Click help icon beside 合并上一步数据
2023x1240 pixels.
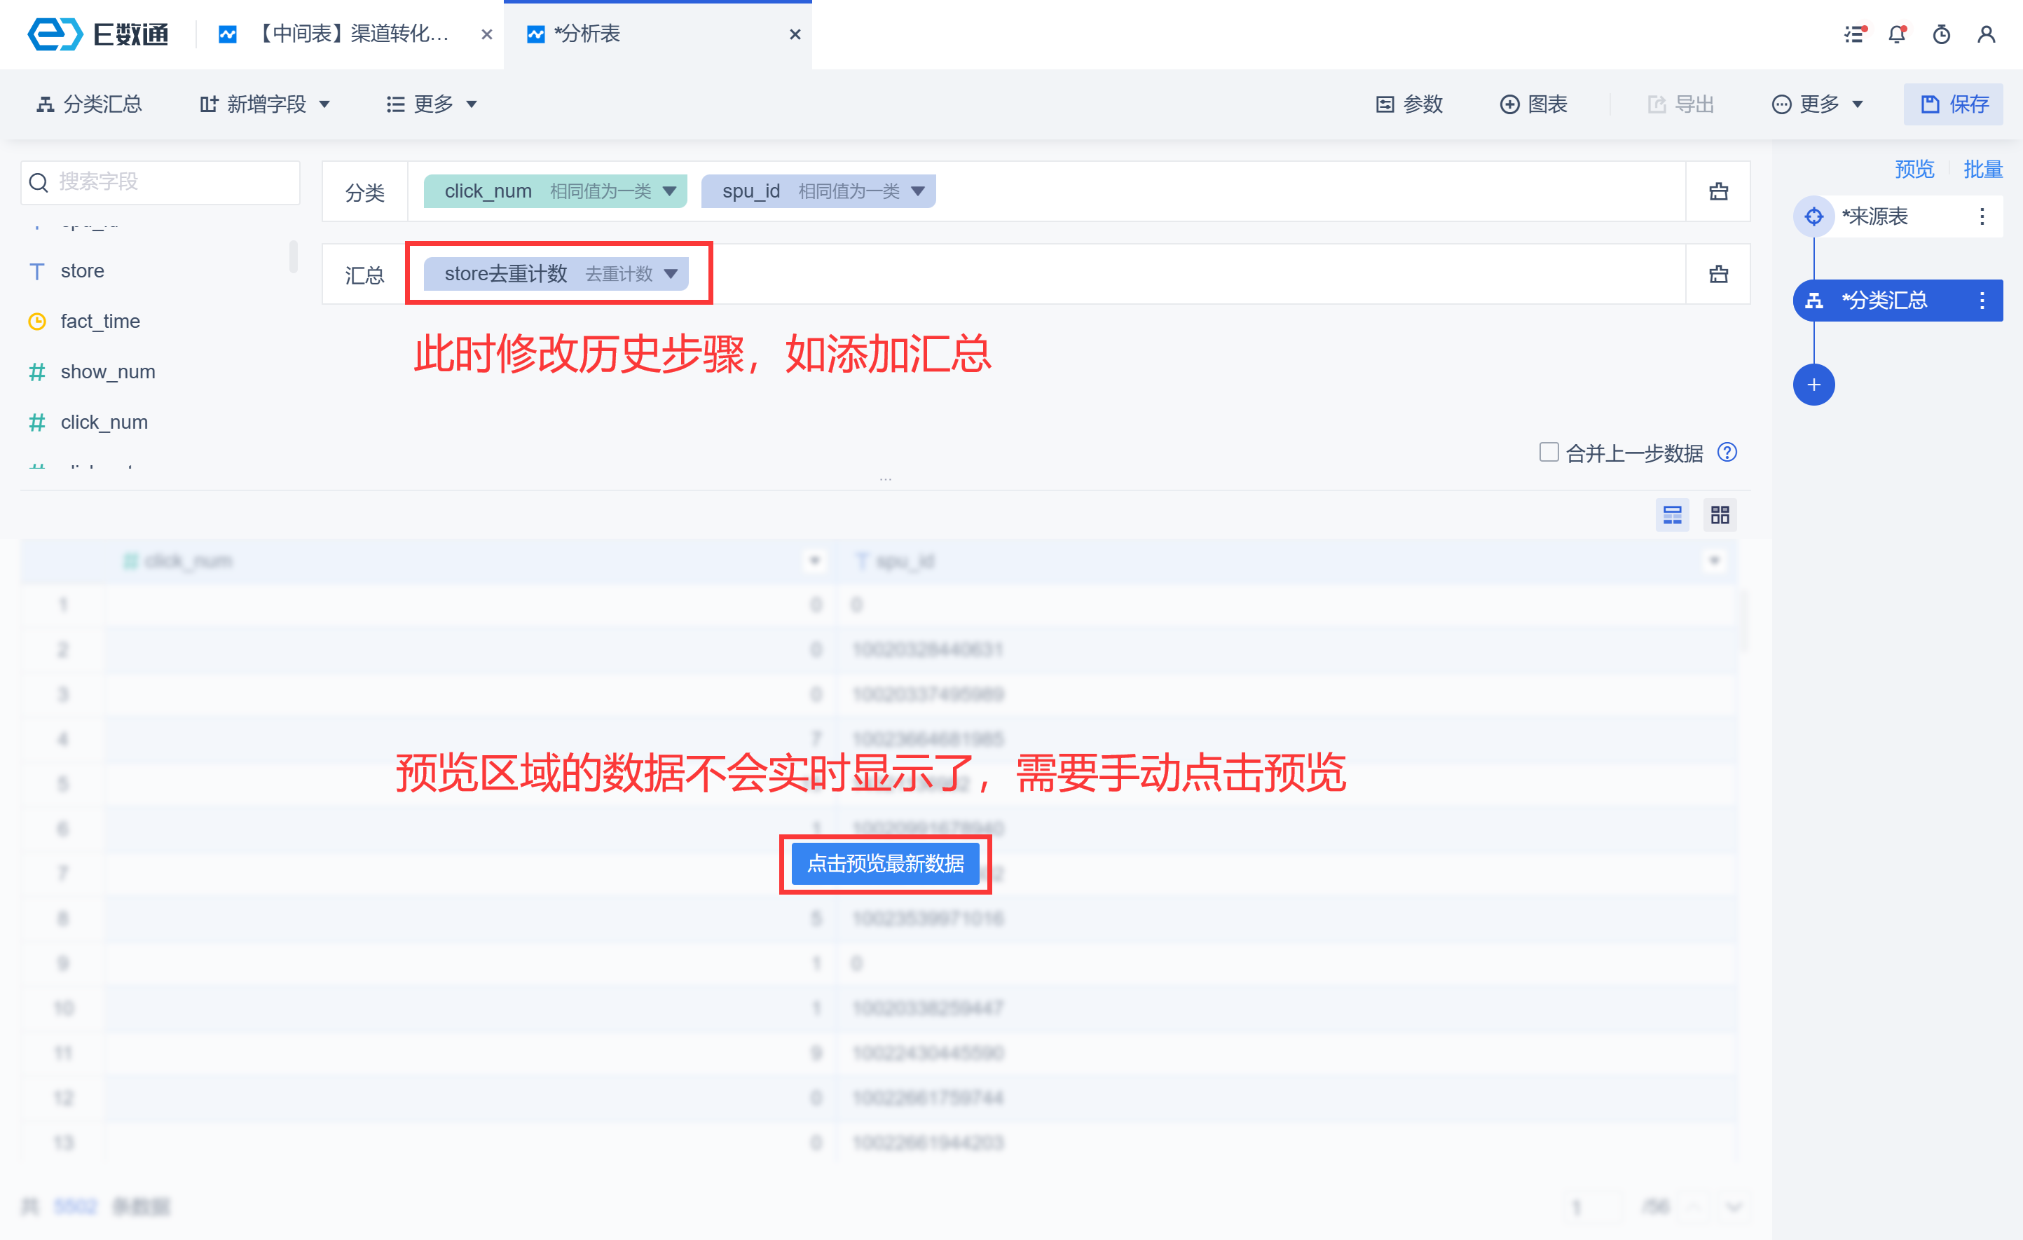click(x=1727, y=452)
